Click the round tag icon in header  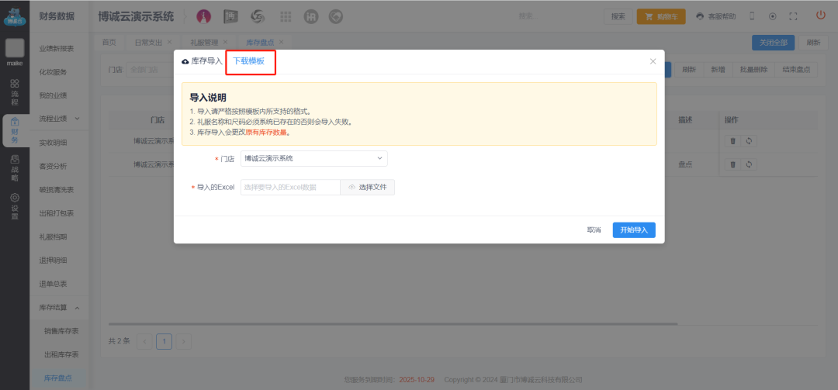click(336, 16)
